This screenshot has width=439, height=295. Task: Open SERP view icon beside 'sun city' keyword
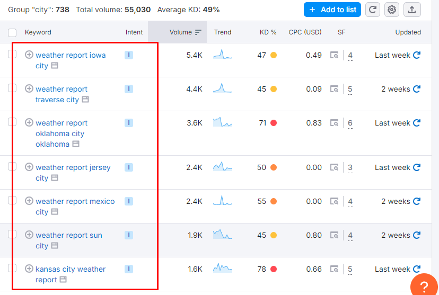[x=55, y=246]
